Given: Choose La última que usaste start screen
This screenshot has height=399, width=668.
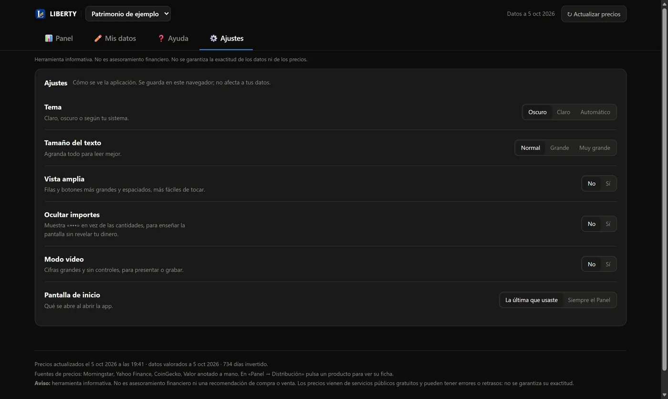Looking at the screenshot, I should (532, 300).
